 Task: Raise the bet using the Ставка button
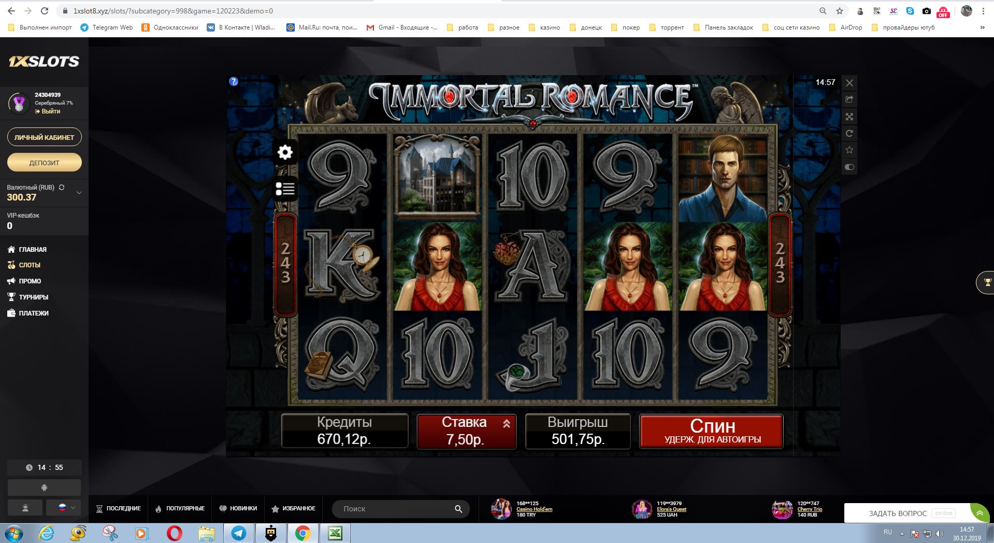[467, 431]
